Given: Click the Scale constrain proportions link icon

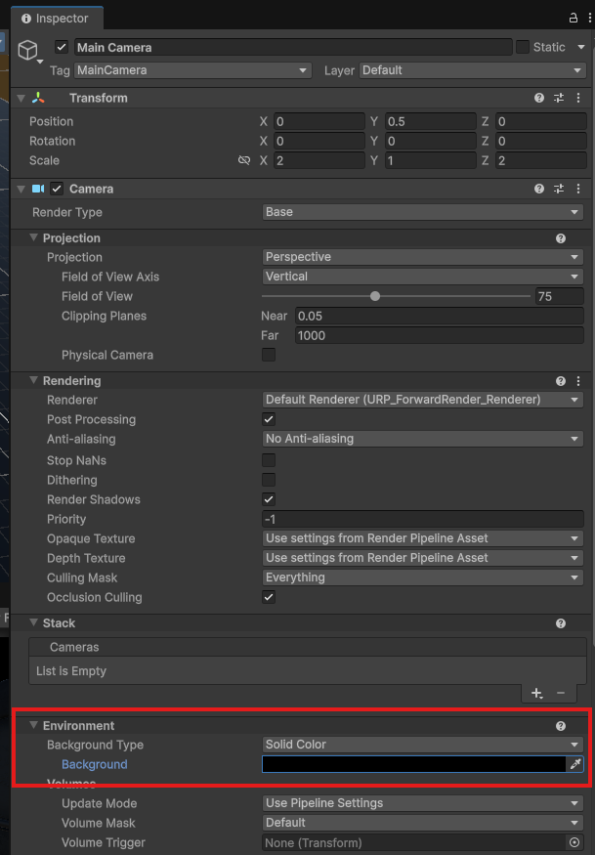Looking at the screenshot, I should [x=244, y=160].
